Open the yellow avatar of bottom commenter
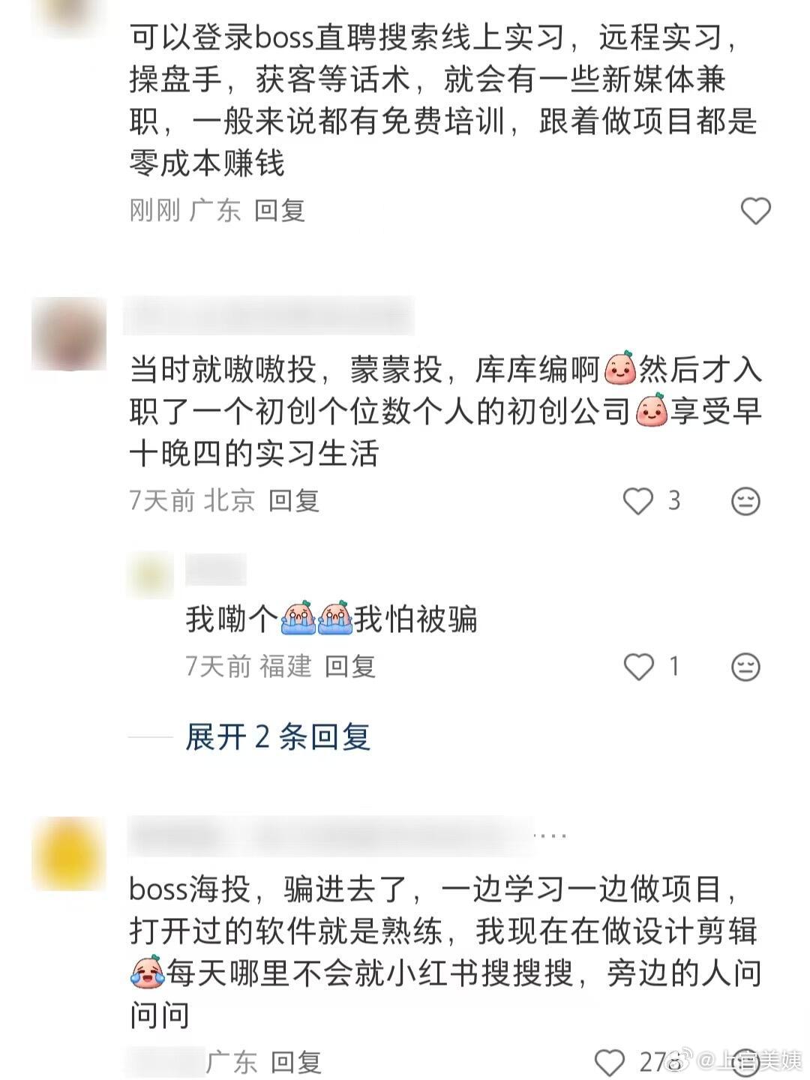The width and height of the screenshot is (810, 1080). point(69,853)
